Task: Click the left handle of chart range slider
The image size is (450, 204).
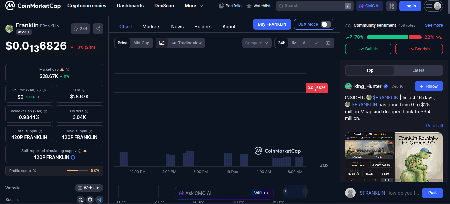Action: [x=285, y=191]
